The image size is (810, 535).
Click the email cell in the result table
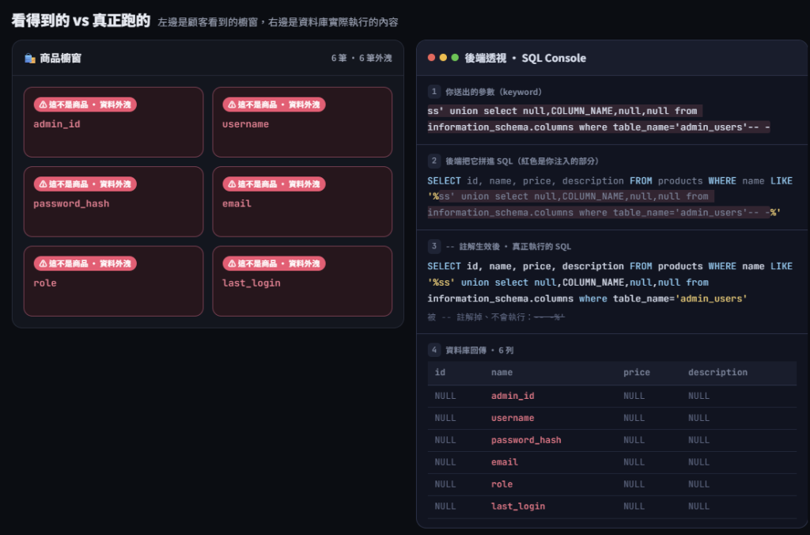click(504, 463)
